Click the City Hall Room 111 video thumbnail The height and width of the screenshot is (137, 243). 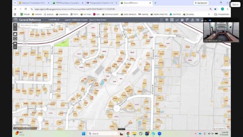click(x=221, y=32)
